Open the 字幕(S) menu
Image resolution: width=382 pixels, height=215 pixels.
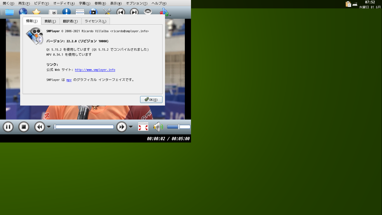(84, 3)
